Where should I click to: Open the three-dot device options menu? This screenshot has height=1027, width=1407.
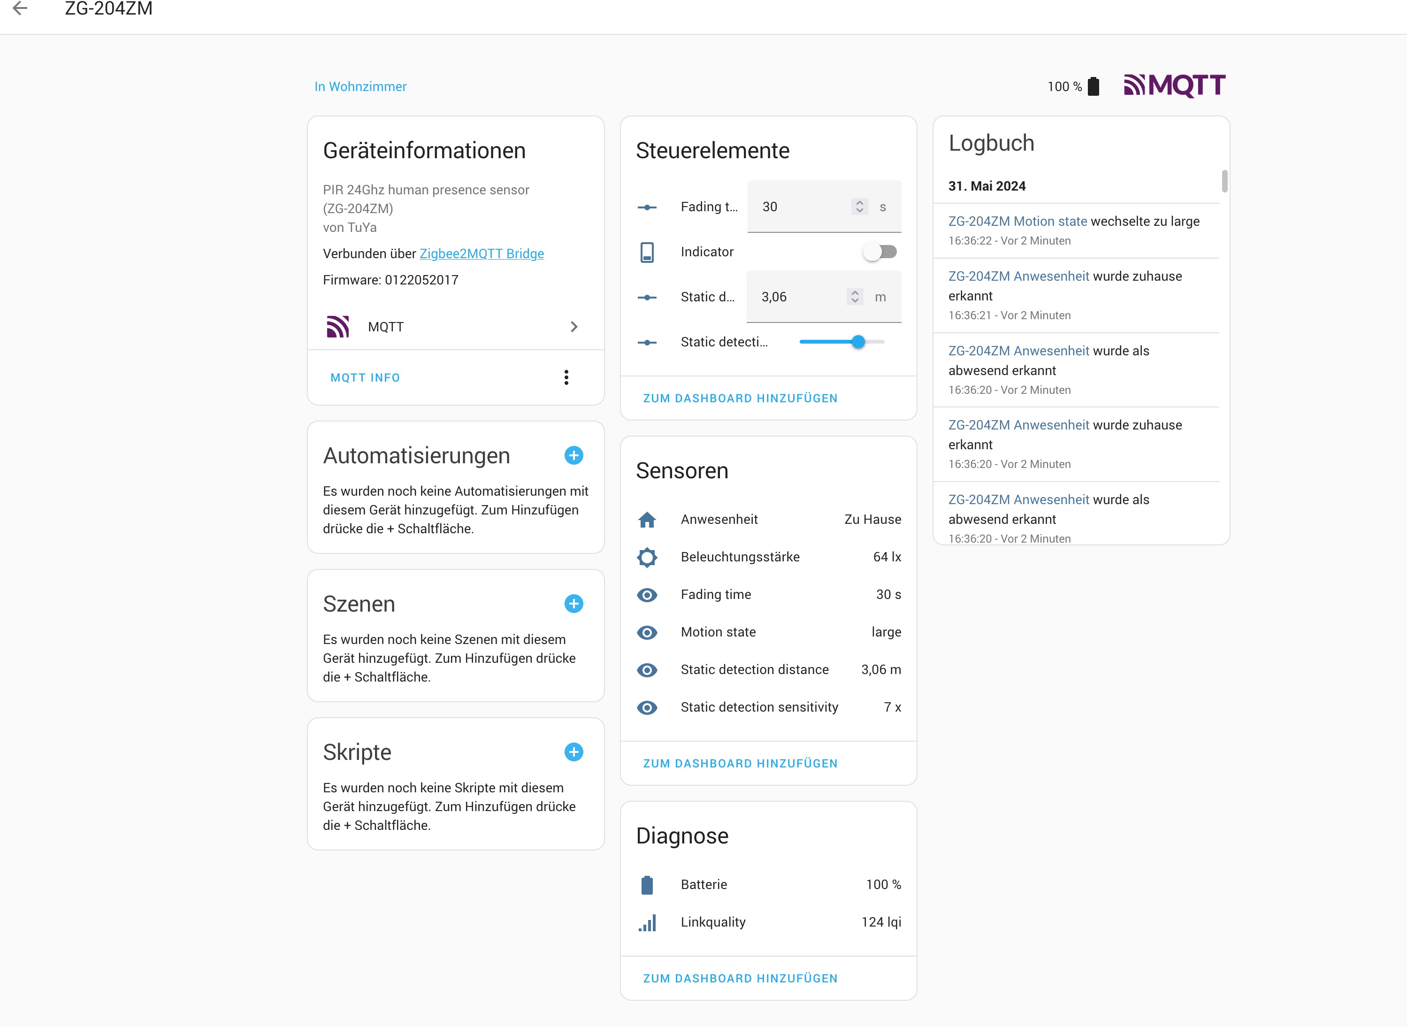pyautogui.click(x=566, y=377)
